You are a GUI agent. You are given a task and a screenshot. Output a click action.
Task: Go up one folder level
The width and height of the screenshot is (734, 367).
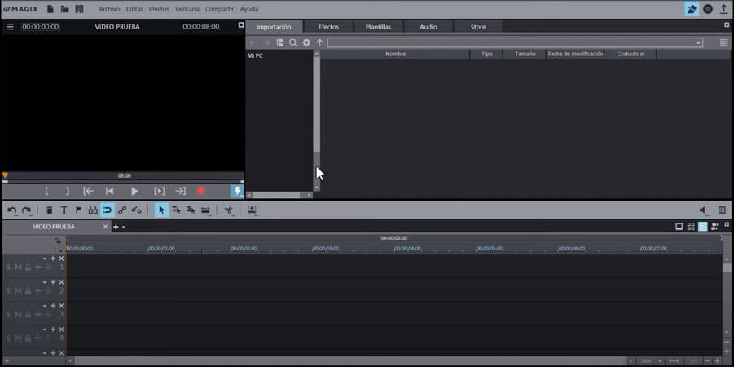coord(319,42)
